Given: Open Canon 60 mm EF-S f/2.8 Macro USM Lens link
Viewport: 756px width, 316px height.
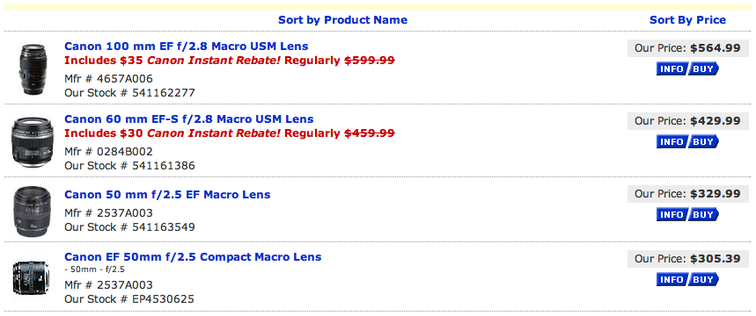Looking at the screenshot, I should (189, 118).
